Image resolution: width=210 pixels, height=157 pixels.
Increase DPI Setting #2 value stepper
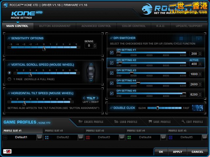pos(200,63)
